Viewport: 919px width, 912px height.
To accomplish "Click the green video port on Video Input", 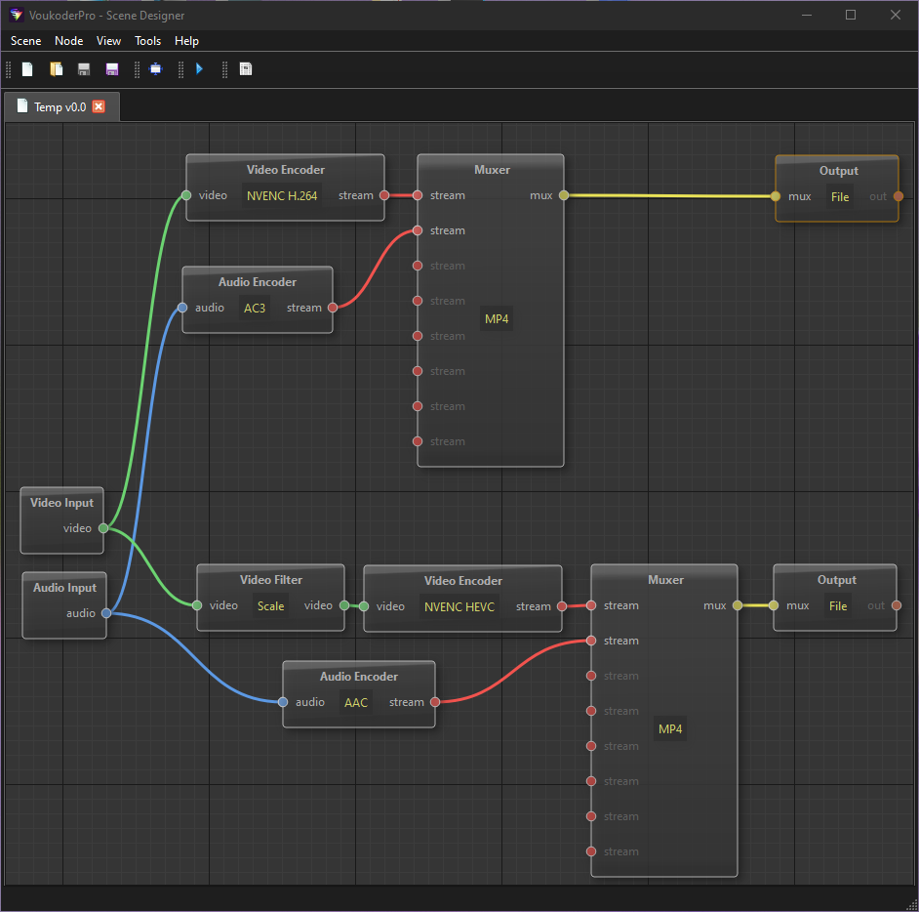I will pos(103,528).
